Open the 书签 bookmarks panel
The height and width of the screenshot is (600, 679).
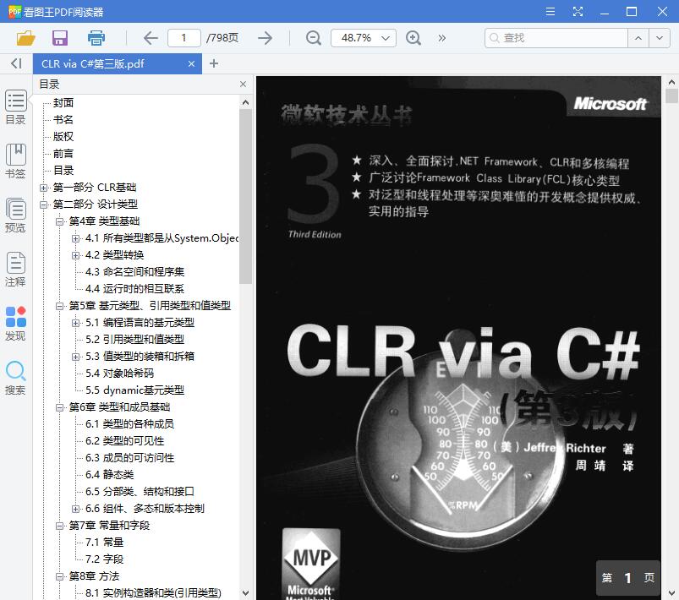[x=15, y=161]
